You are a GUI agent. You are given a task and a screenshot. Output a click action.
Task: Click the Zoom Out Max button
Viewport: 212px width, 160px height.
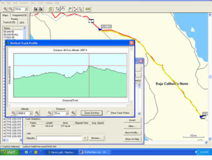click(92, 113)
